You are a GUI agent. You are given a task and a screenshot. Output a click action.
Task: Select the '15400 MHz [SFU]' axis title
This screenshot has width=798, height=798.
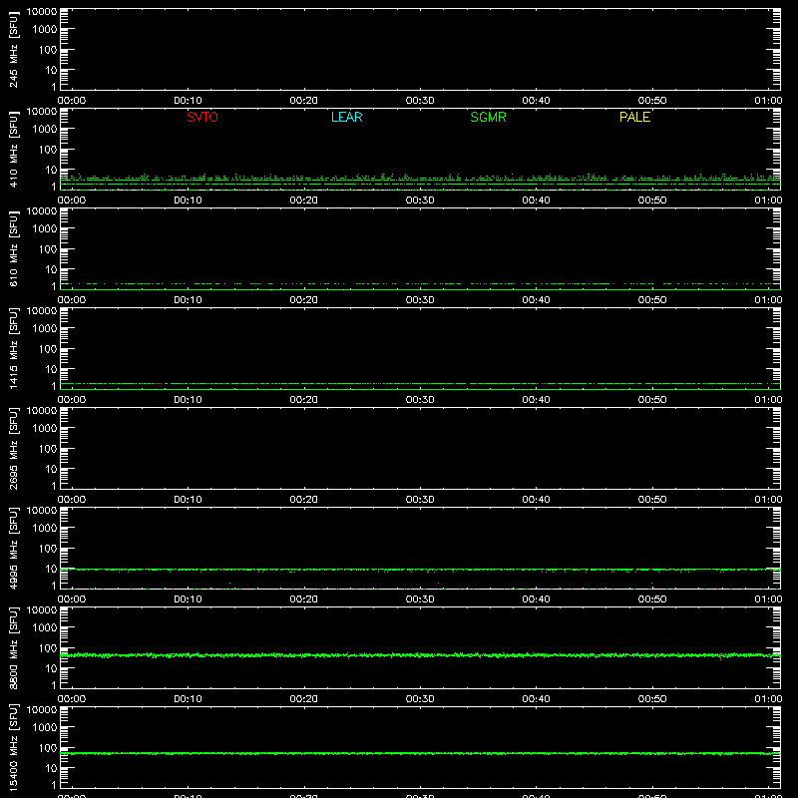click(x=13, y=747)
